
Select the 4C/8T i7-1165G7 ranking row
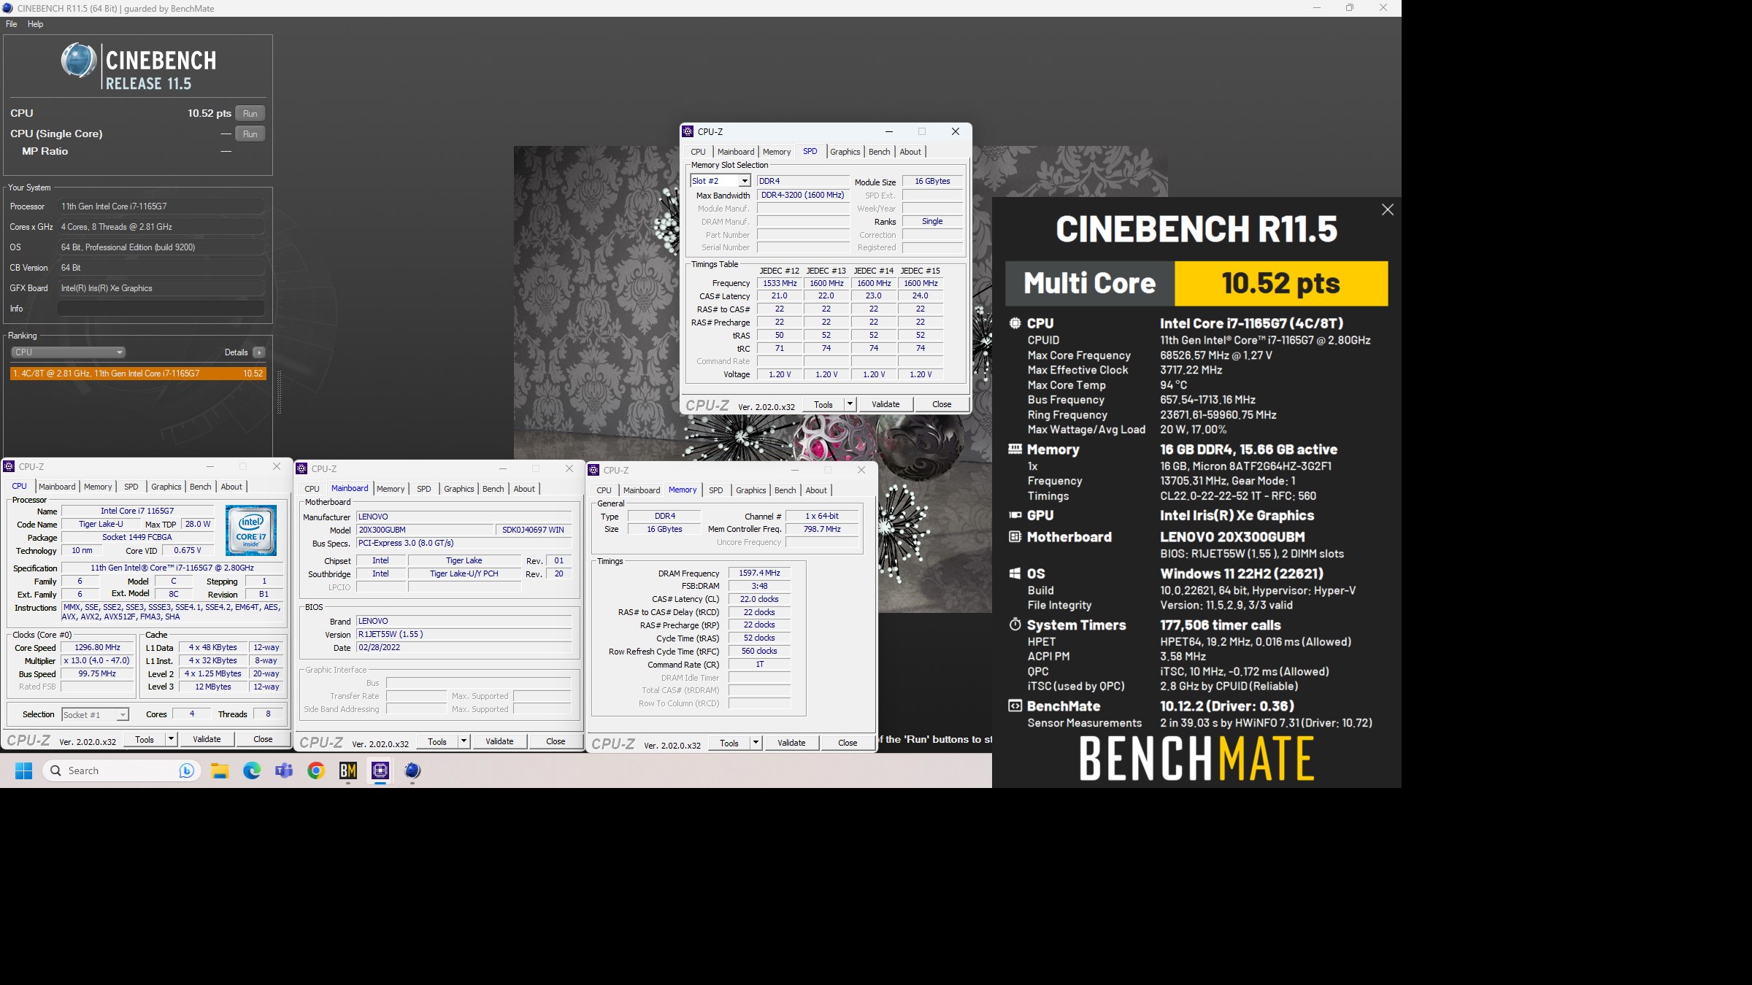[138, 374]
